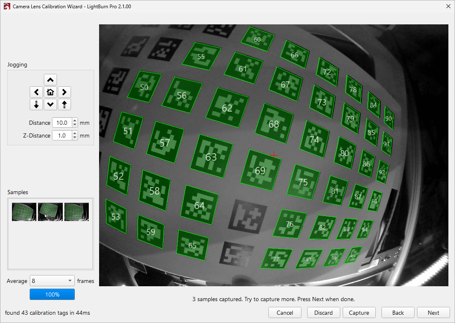The image size is (455, 323).
Task: Click the 100% progress bar
Action: pyautogui.click(x=52, y=294)
